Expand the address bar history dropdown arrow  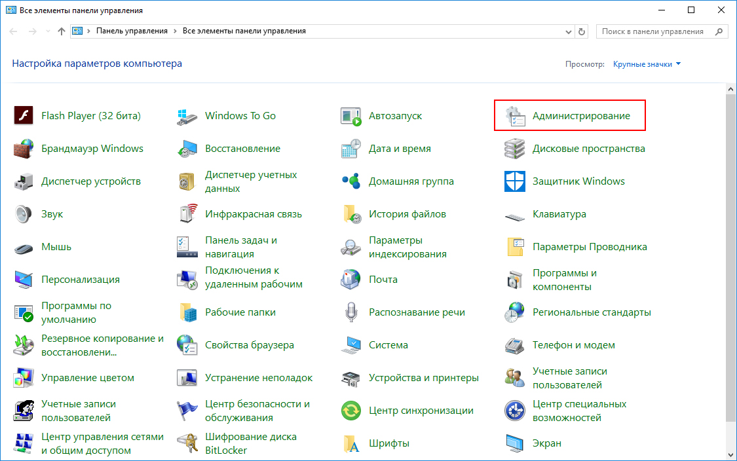pos(568,31)
